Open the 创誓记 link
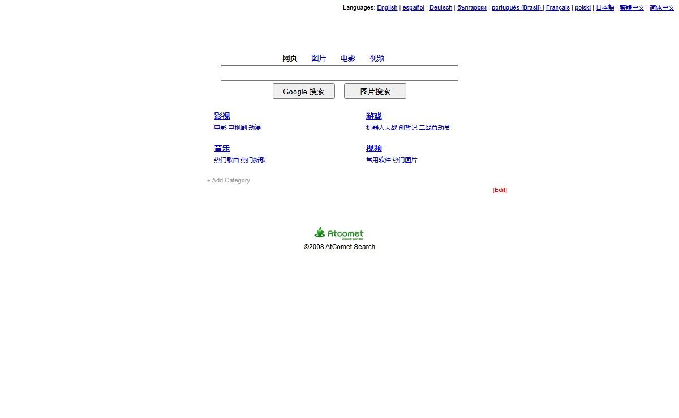Screen dimensions: 679x418 tap(408, 128)
